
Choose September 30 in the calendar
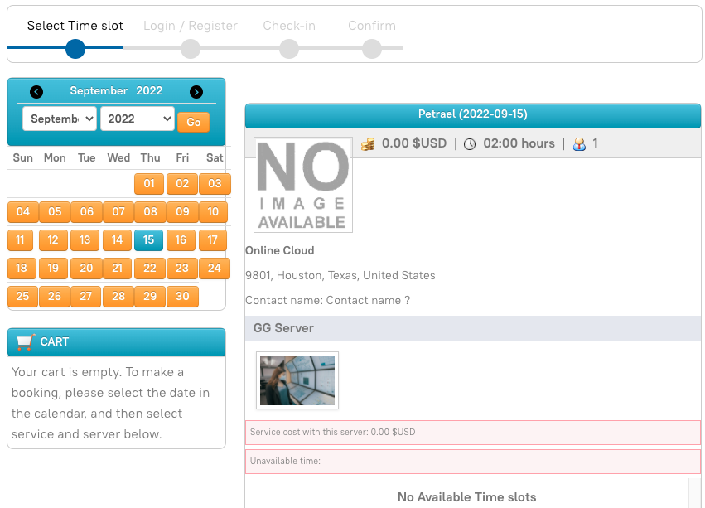tap(182, 297)
